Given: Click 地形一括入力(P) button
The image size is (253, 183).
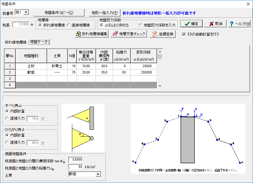Looking at the screenshot, I should click(x=105, y=13).
